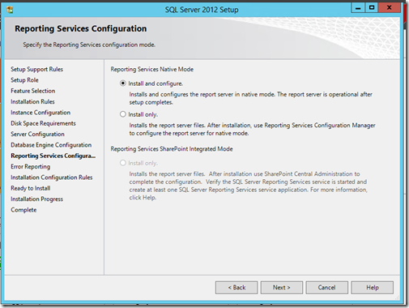This screenshot has width=409, height=308.
Task: Click the Reporting Services Configuration page title
Action: click(x=81, y=28)
